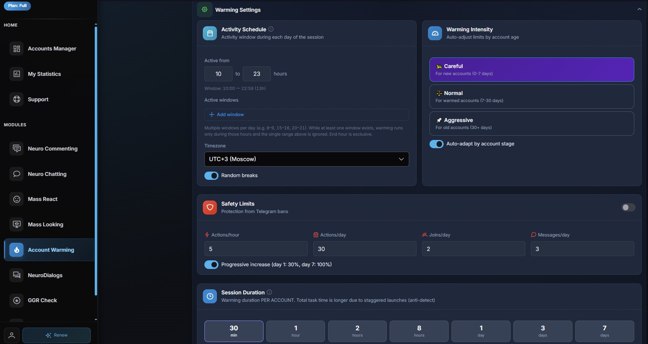Select the 30 min session duration
The width and height of the screenshot is (648, 344).
pyautogui.click(x=234, y=331)
